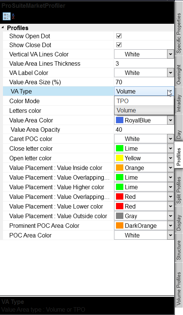Viewport: 183px width, 315px height.
Task: Open Value Outside color dropdown
Action: pos(170,216)
